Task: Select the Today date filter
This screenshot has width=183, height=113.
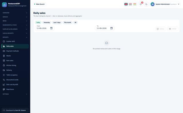Action: [x=38, y=23]
